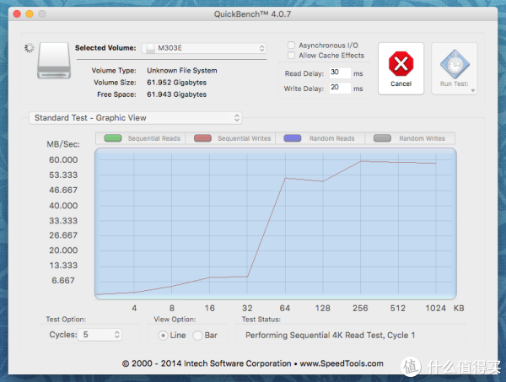The width and height of the screenshot is (506, 382).
Task: Click the Run Test stopwatch icon
Action: click(x=455, y=64)
